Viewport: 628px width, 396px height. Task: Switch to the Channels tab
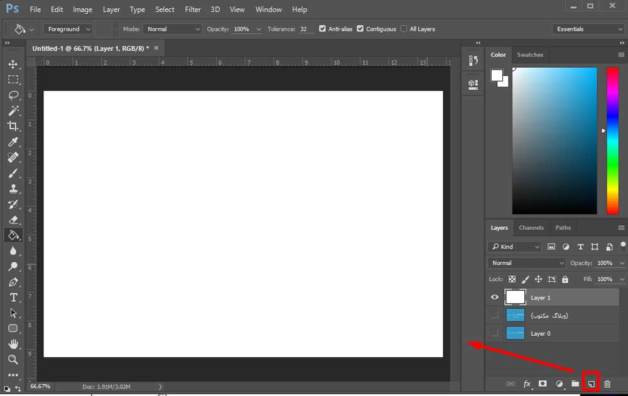click(x=531, y=227)
